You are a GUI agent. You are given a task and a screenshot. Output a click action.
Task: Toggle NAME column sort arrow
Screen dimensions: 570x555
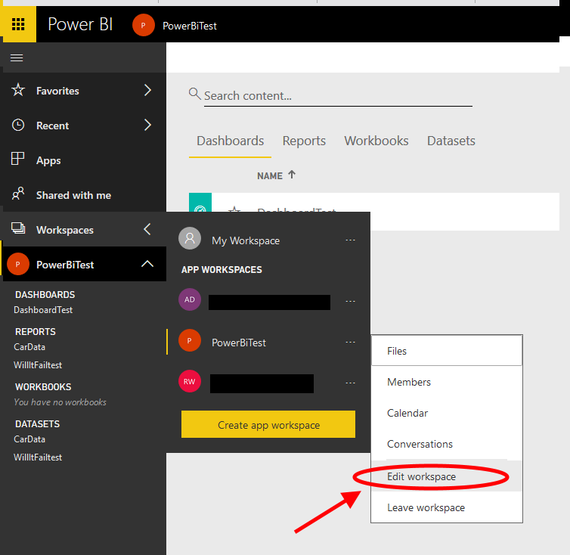292,175
